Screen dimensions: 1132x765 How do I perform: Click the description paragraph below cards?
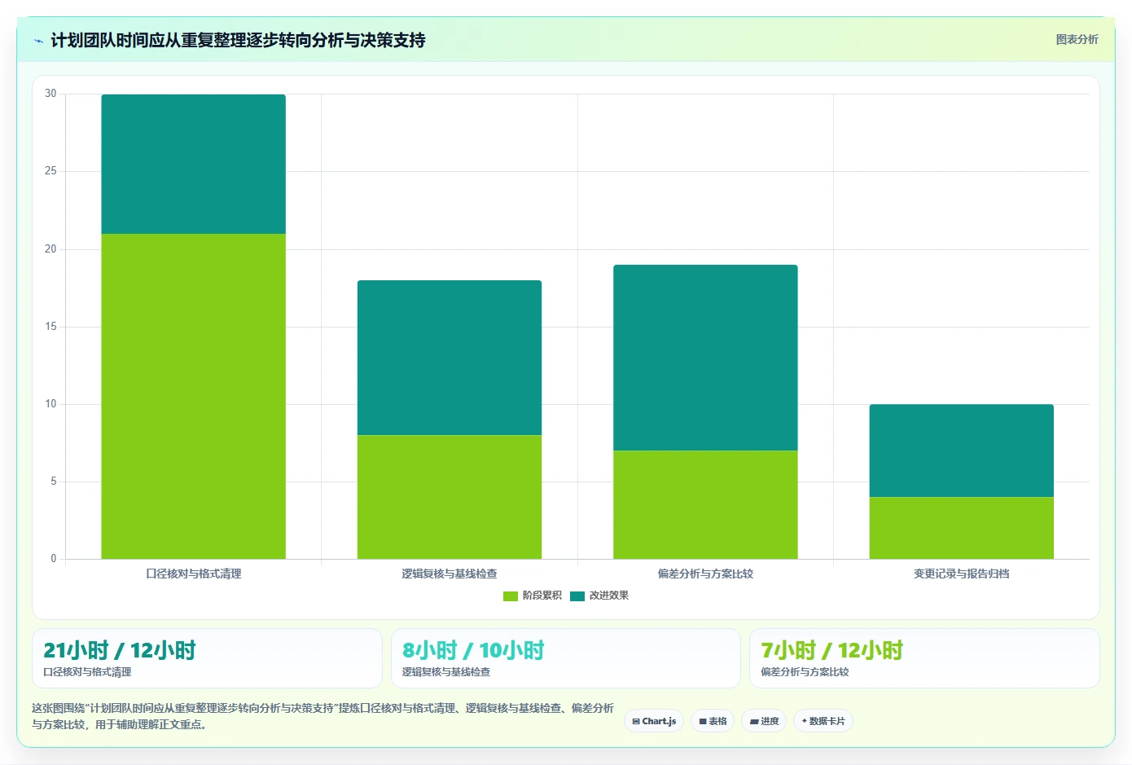(x=322, y=716)
